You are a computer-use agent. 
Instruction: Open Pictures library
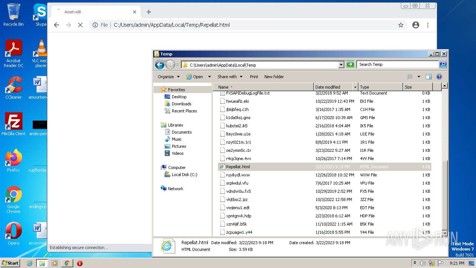[178, 146]
